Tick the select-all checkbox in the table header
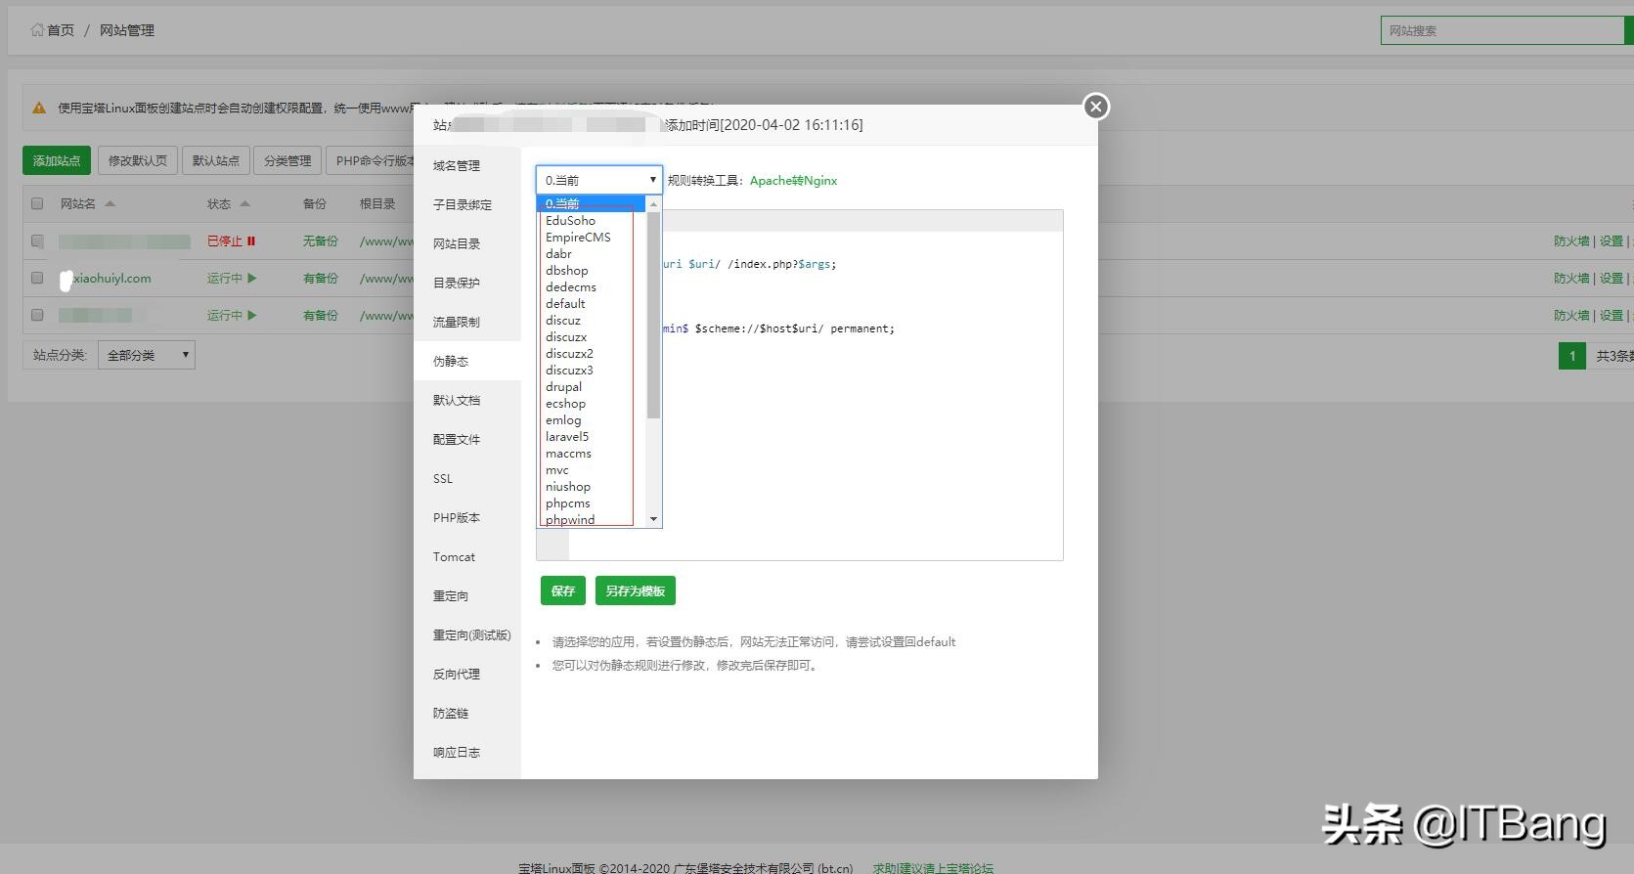1634x874 pixels. tap(37, 203)
